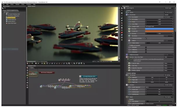Click the Sunset color row icon

129,31
